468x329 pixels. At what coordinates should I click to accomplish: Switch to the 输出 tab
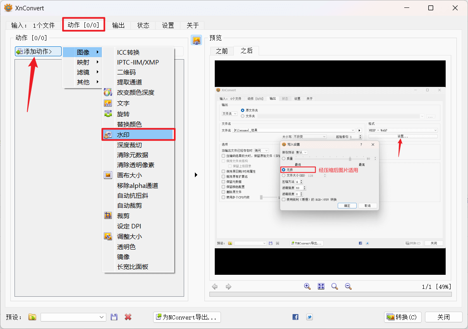point(118,25)
